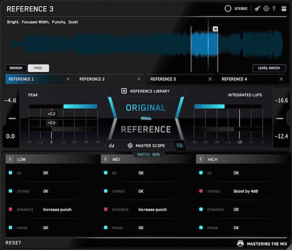Click the High Dynamics status indicator
The image size is (292, 250).
pyautogui.click(x=201, y=210)
